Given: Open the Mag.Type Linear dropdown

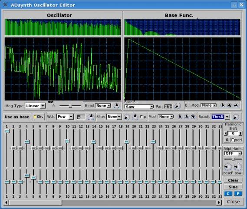Looking at the screenshot, I should [35, 106].
